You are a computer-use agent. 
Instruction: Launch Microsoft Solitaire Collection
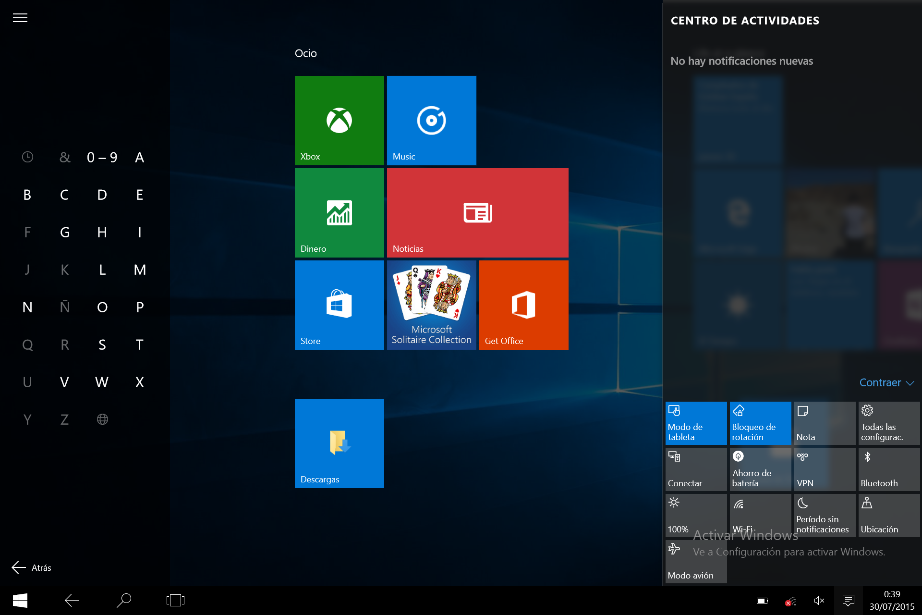(431, 305)
